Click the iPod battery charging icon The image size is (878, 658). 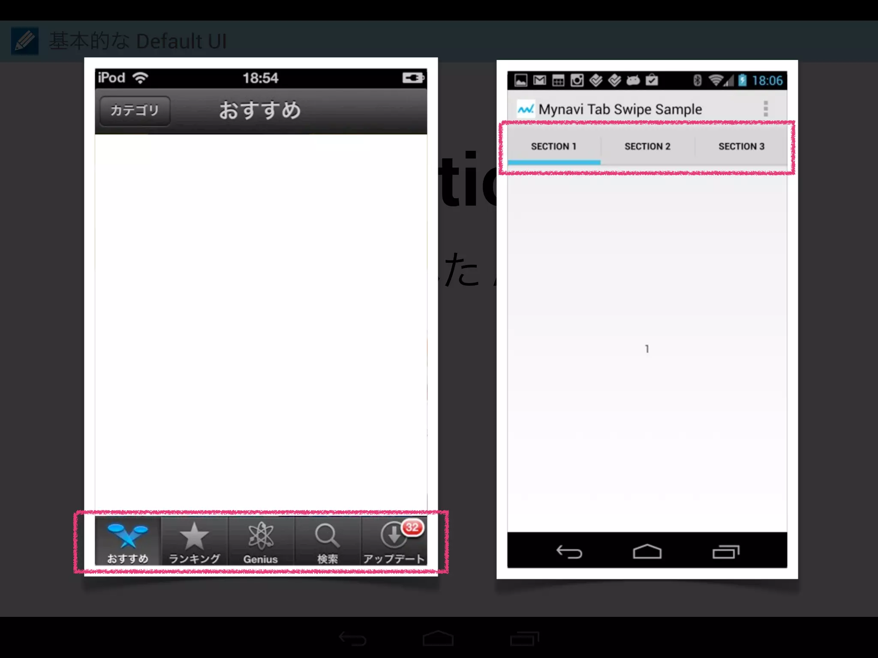tap(413, 78)
